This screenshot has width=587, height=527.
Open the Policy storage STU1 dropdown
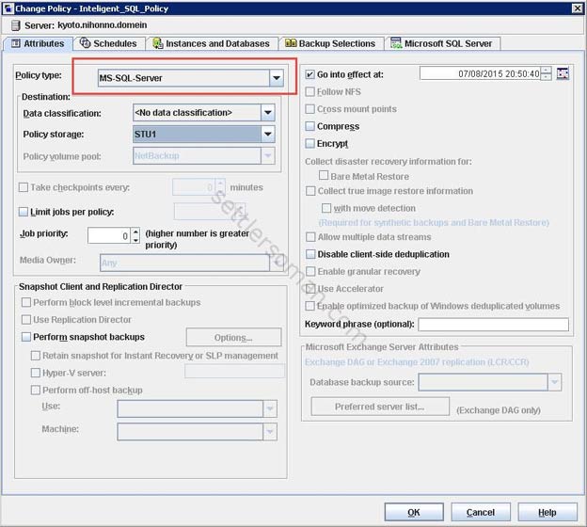point(268,134)
